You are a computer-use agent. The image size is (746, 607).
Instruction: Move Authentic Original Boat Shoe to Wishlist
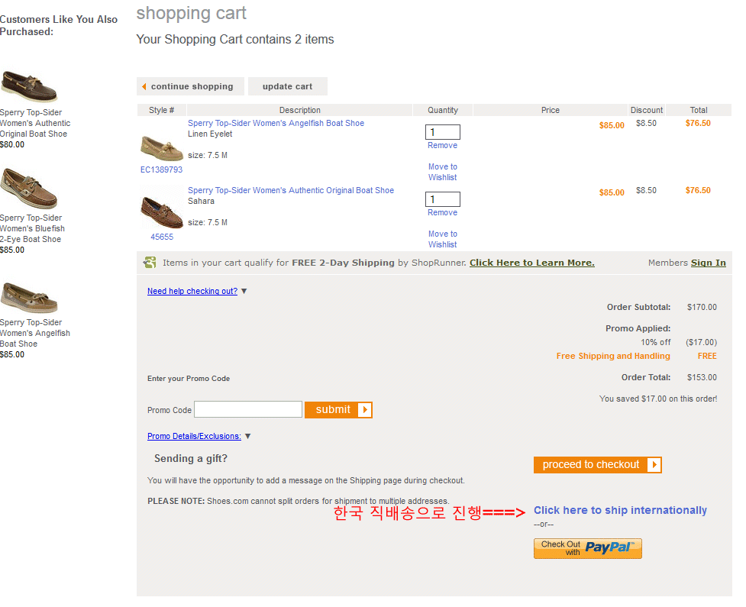pyautogui.click(x=442, y=239)
